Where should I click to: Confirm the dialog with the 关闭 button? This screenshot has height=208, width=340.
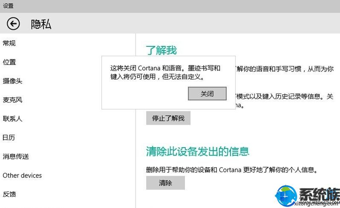pyautogui.click(x=207, y=94)
